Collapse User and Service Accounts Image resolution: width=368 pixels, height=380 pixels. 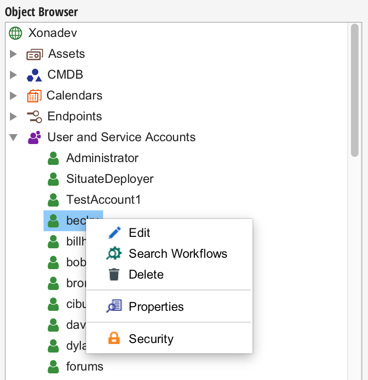coord(13,137)
